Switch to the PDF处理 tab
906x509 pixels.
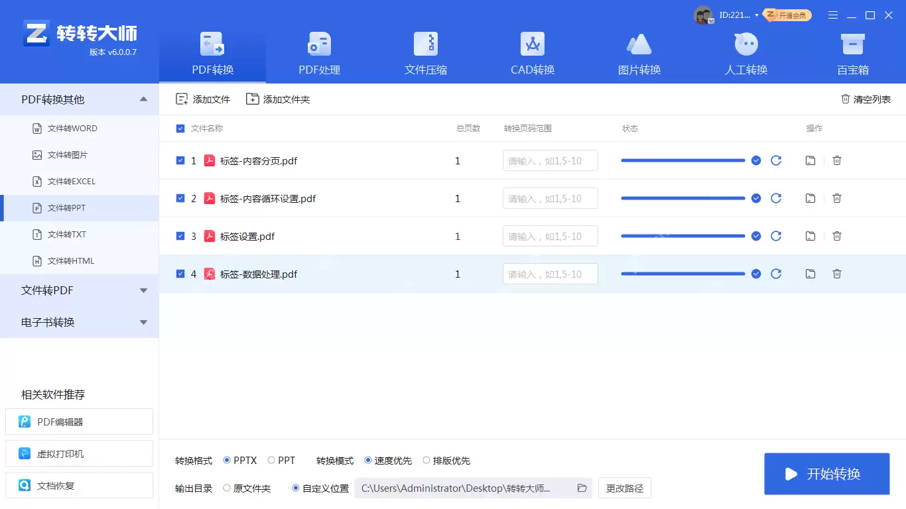pyautogui.click(x=318, y=53)
